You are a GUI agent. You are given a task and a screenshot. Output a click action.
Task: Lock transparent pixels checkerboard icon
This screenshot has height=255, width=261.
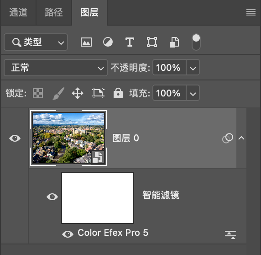coord(38,93)
